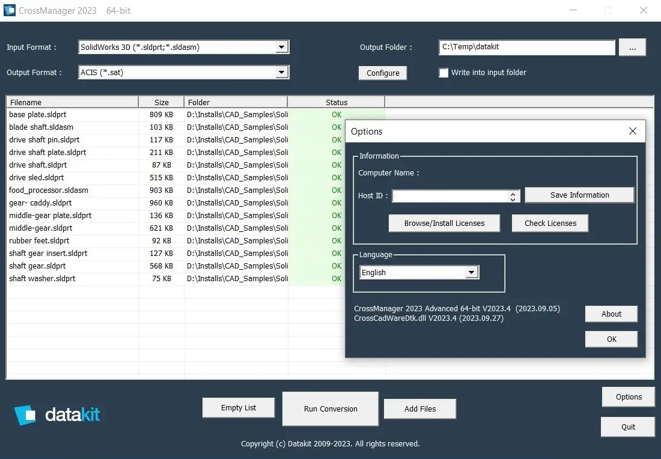Select drive shaft.sldprt row
This screenshot has height=459, width=661.
pyautogui.click(x=175, y=165)
